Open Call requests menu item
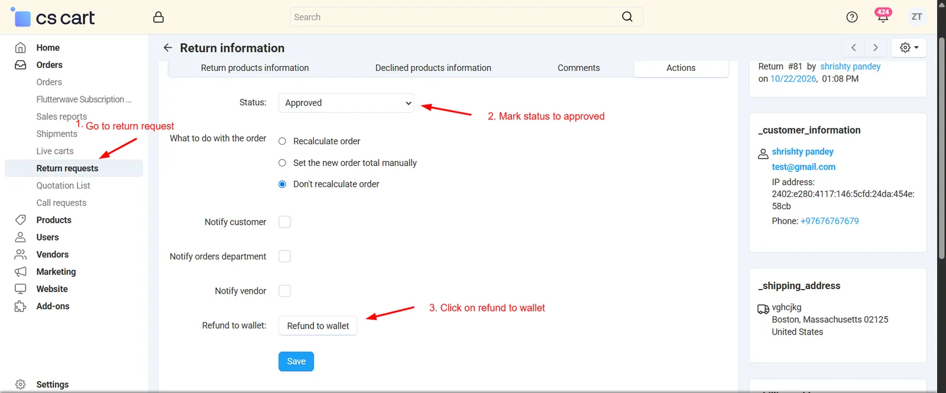This screenshot has width=946, height=393. (61, 203)
